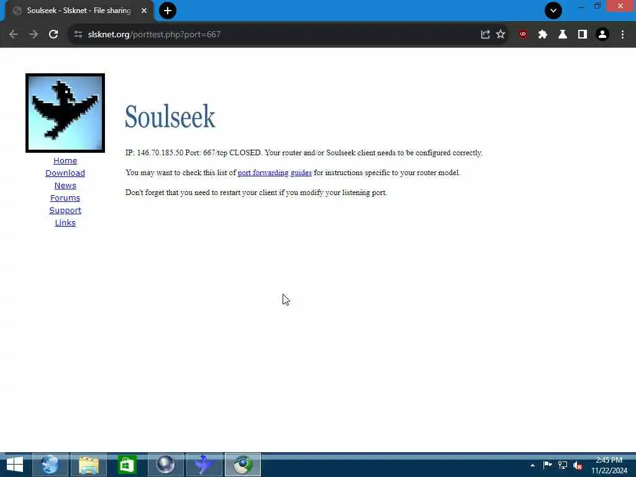Follow the port forwarding guides link
This screenshot has width=636, height=477.
(x=275, y=173)
